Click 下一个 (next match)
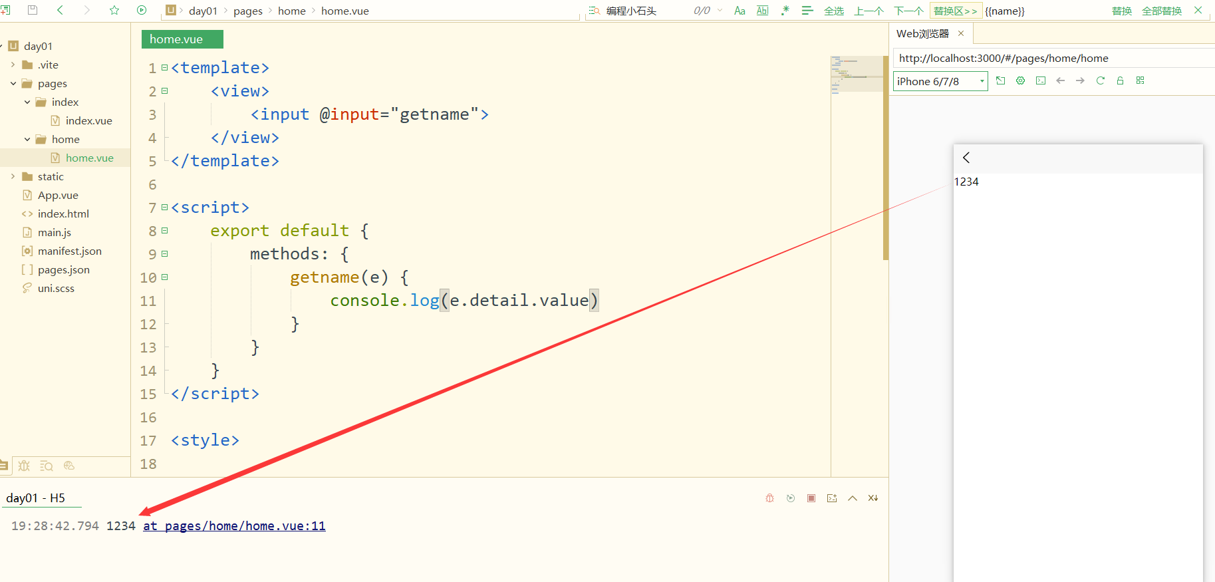1215x582 pixels. pyautogui.click(x=909, y=11)
